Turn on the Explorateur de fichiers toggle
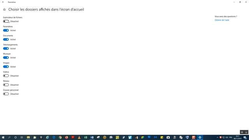249x140 pixels. (6, 21)
